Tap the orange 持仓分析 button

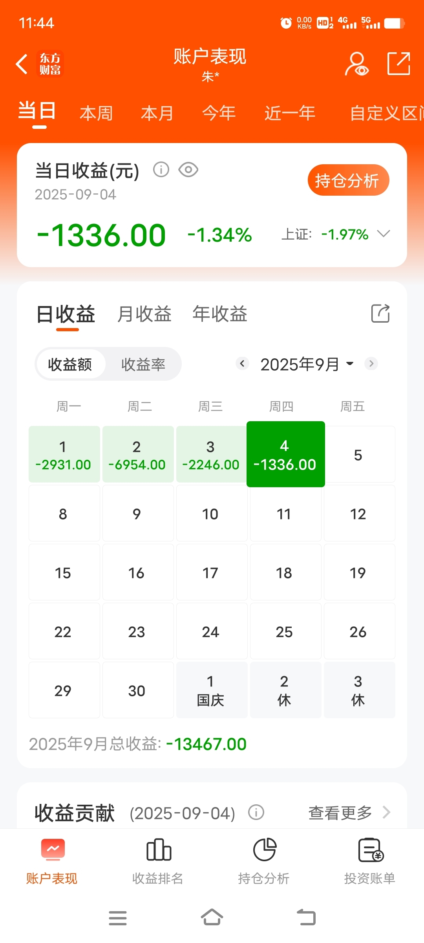[x=348, y=180]
